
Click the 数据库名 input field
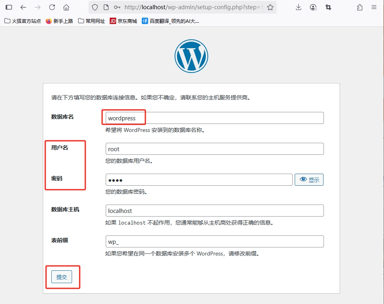coord(215,118)
